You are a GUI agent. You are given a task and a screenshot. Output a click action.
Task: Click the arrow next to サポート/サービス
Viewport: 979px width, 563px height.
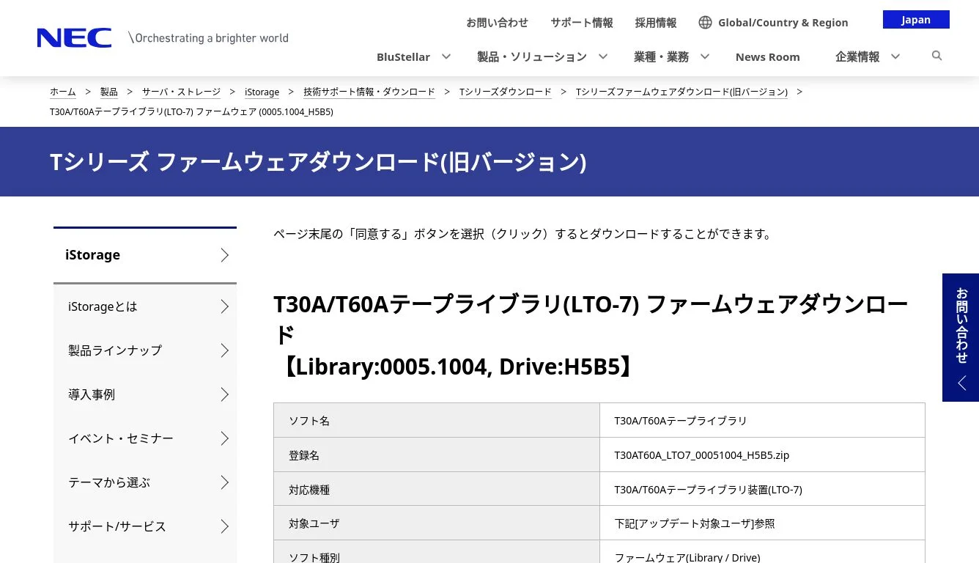click(x=225, y=526)
